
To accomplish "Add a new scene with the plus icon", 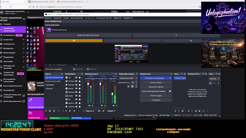I will coord(46,111).
